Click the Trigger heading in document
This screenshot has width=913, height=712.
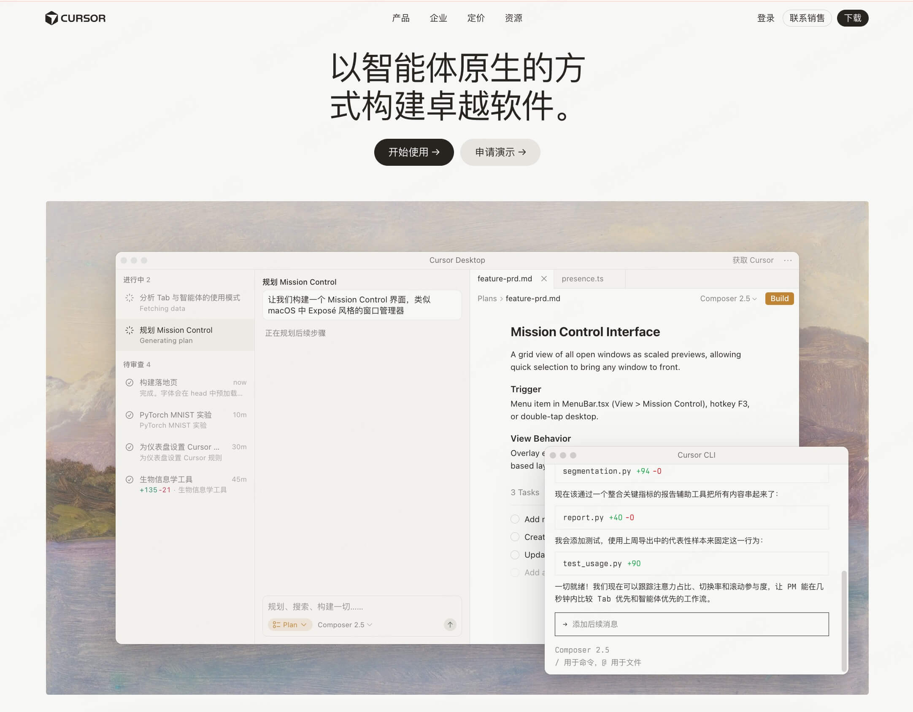click(x=526, y=389)
